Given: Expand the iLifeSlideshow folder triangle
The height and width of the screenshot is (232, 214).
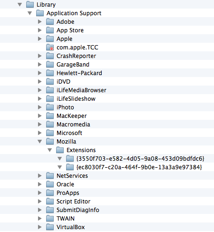Looking at the screenshot, I should pyautogui.click(x=40, y=99).
